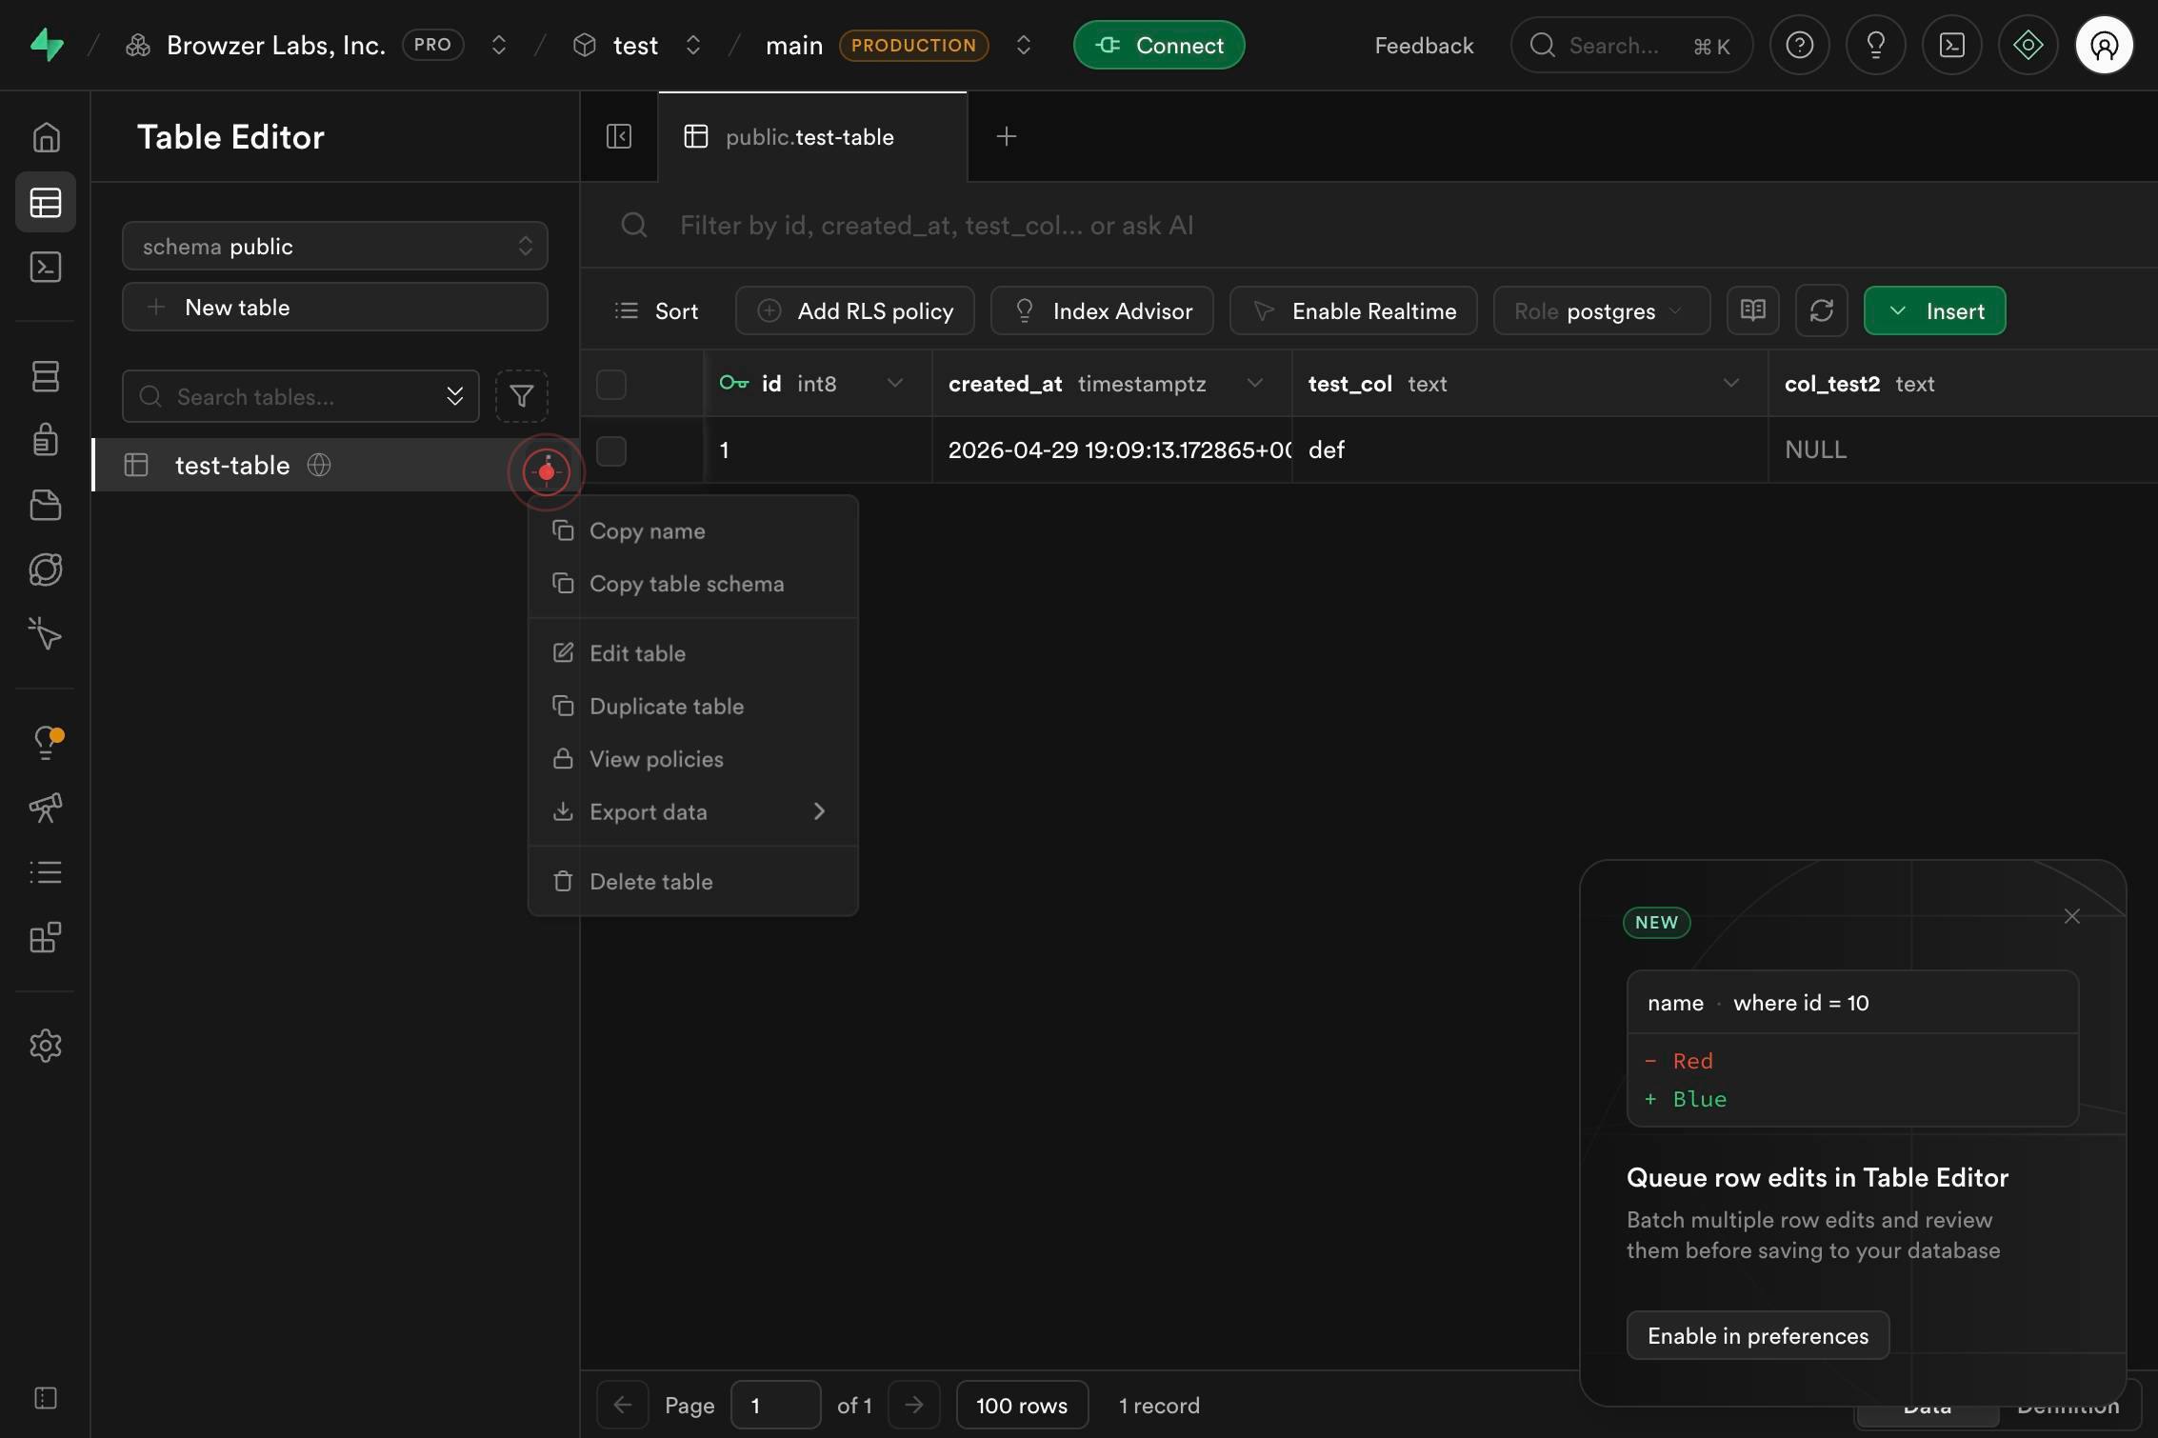
Task: Open the Database icon in sidebar
Action: pyautogui.click(x=46, y=376)
